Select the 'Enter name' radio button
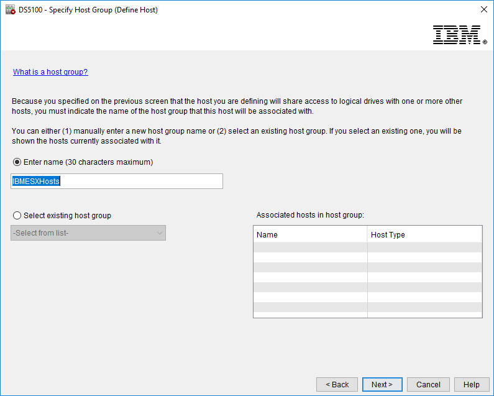 tap(17, 162)
